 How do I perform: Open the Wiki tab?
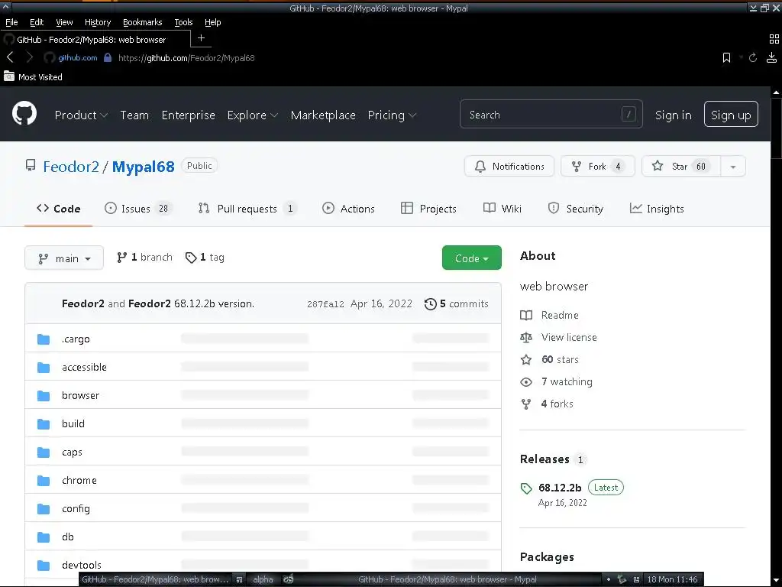[502, 209]
